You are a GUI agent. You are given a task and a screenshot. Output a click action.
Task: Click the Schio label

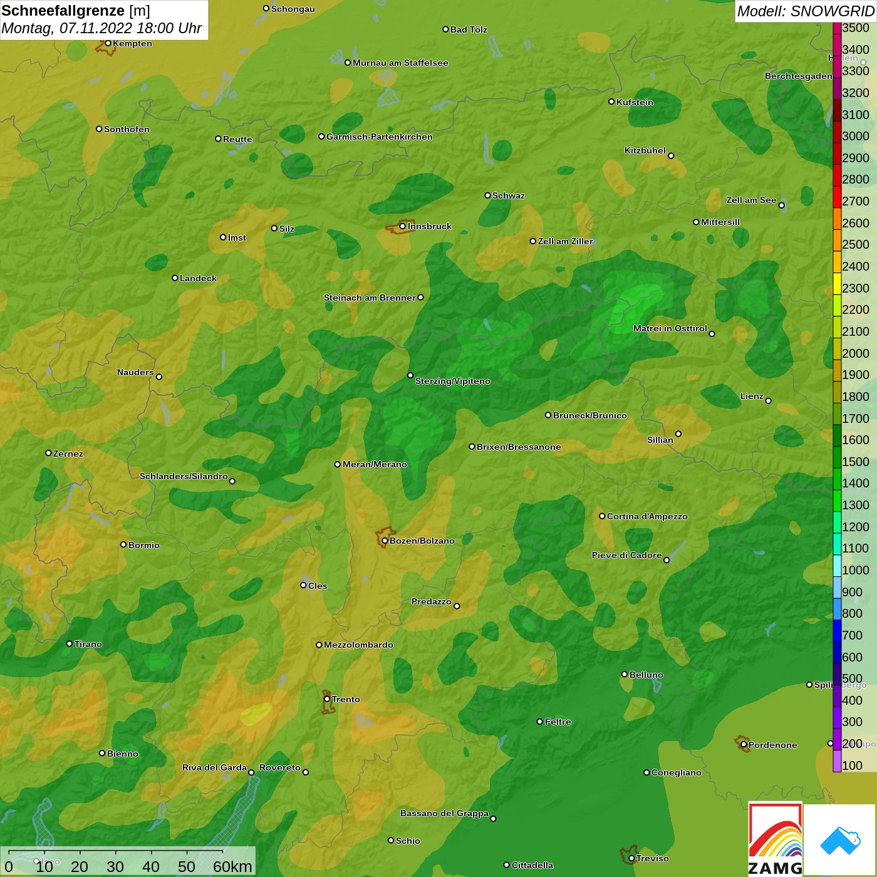point(408,841)
